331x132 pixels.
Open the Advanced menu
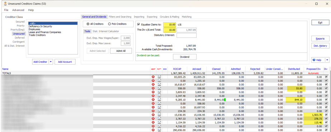(x=18, y=10)
